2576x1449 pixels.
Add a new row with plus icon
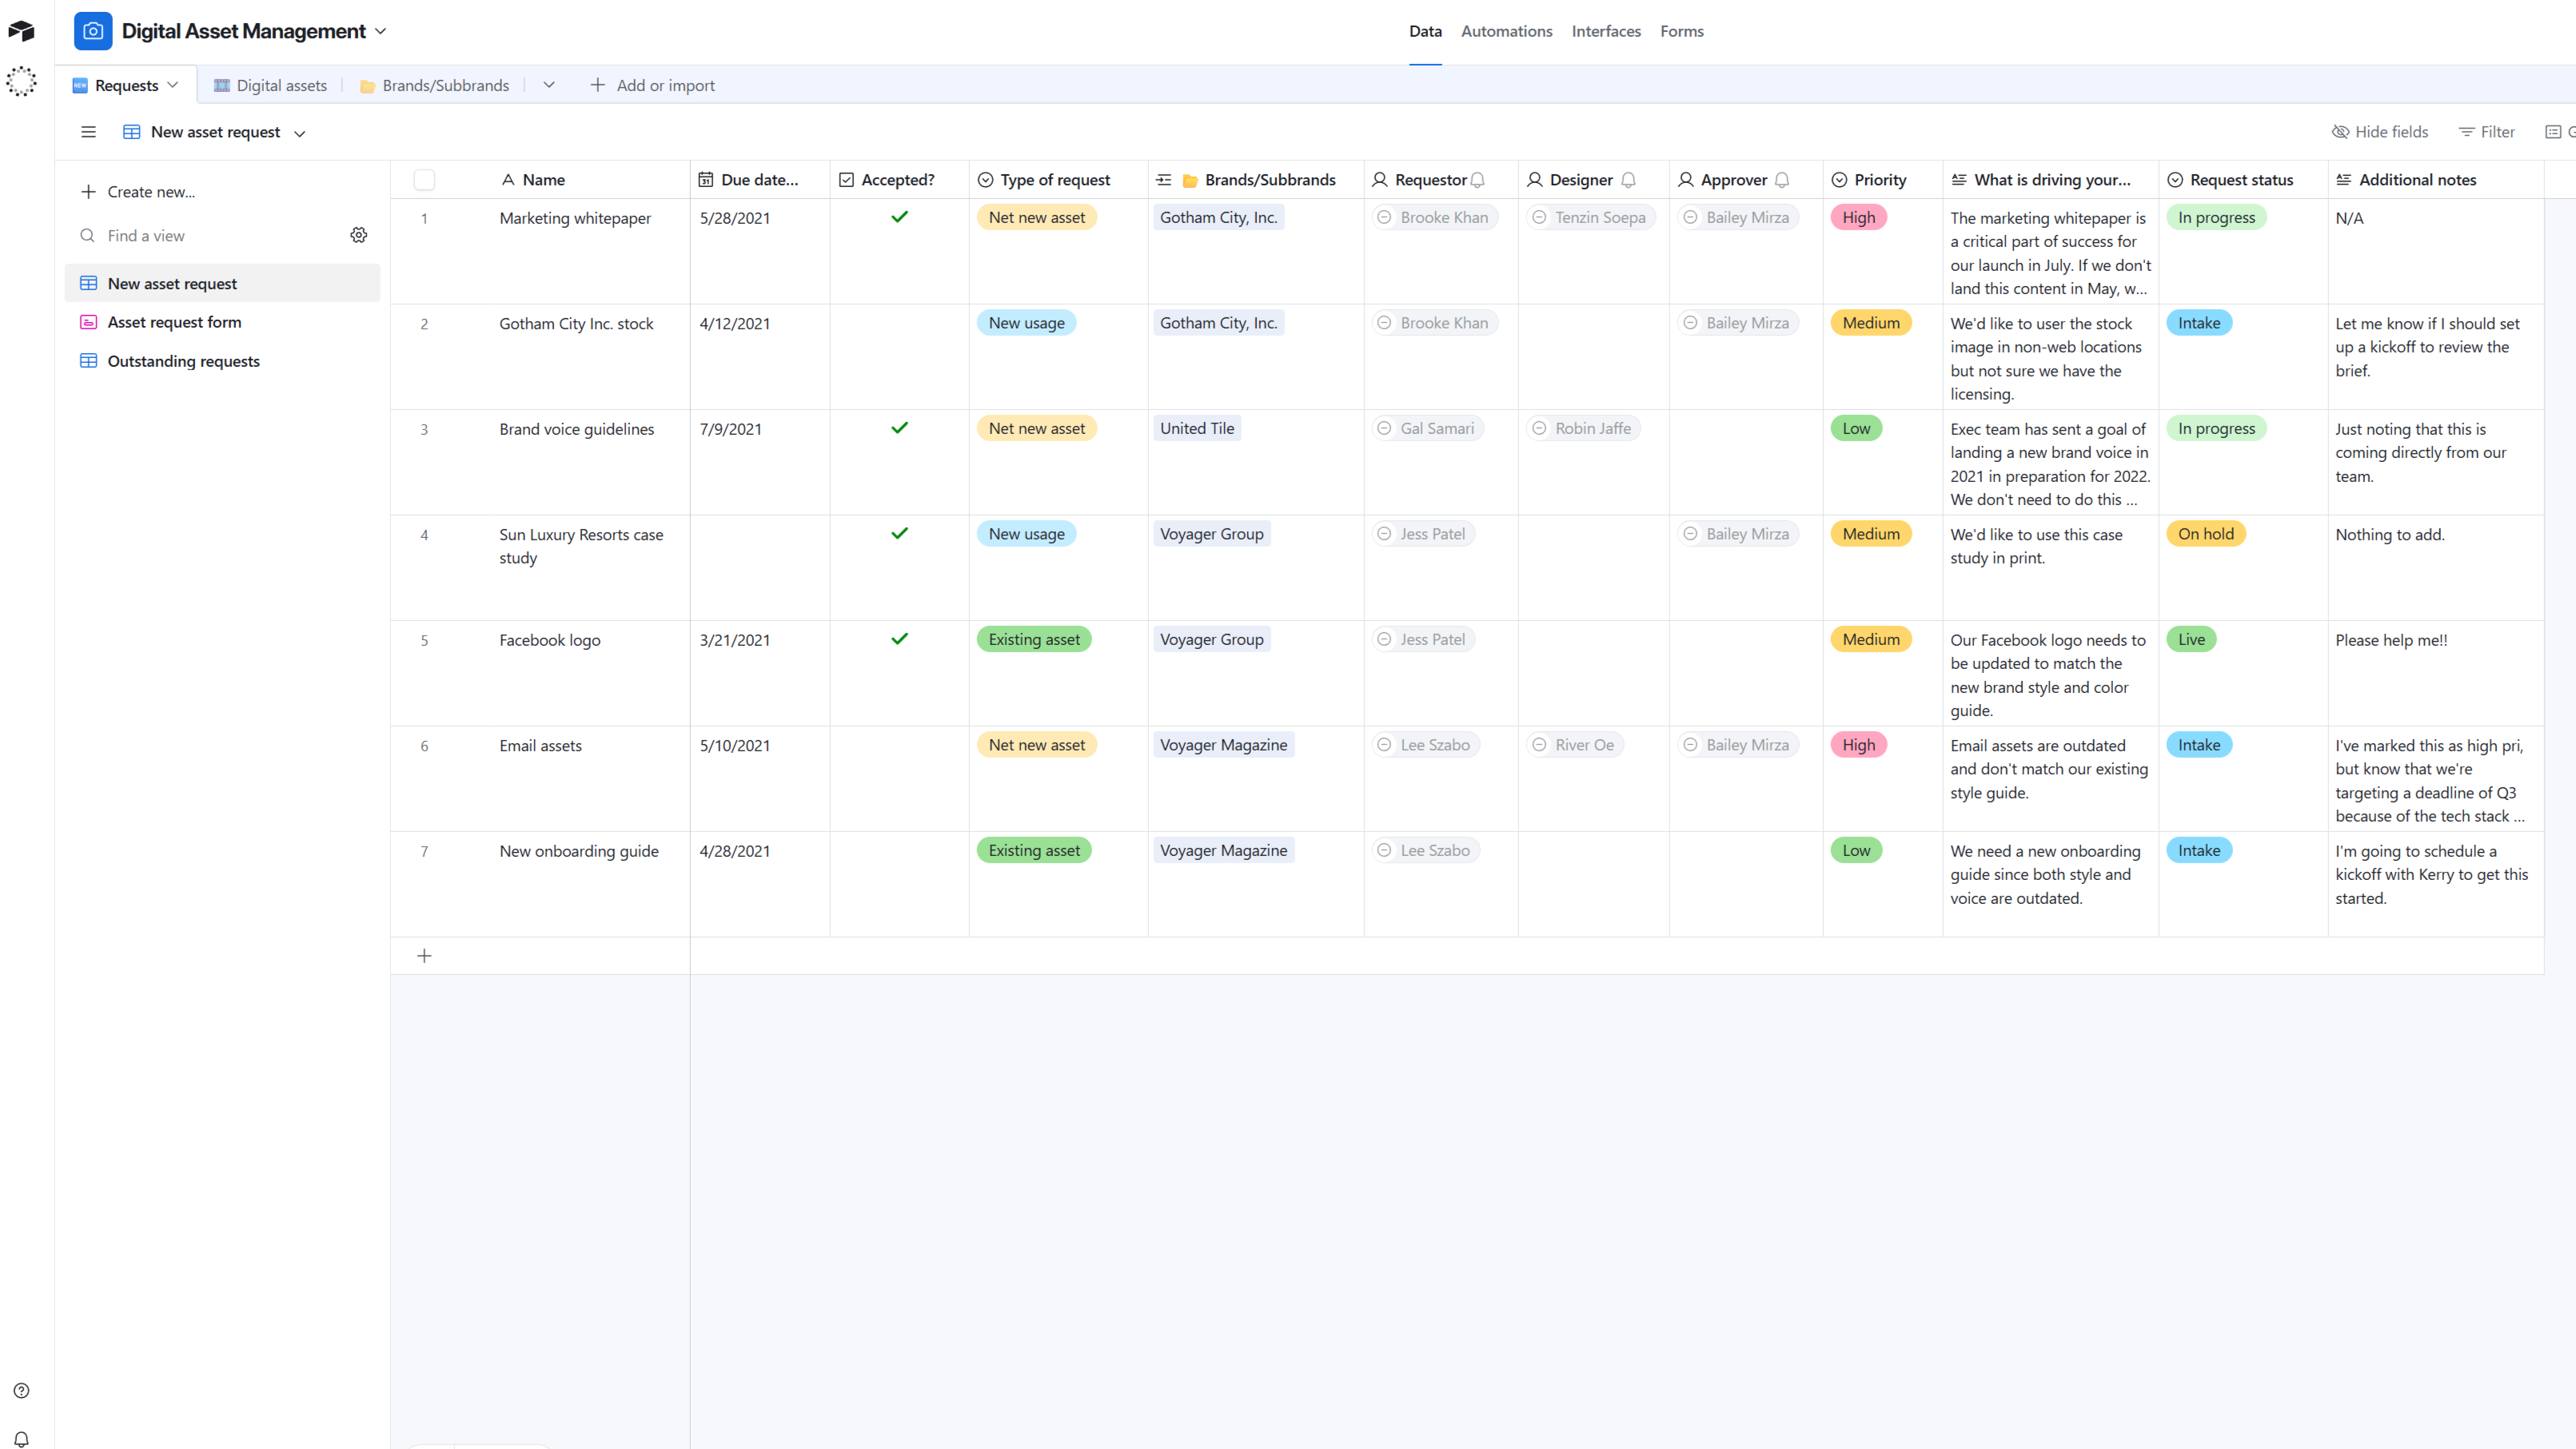pos(424,956)
